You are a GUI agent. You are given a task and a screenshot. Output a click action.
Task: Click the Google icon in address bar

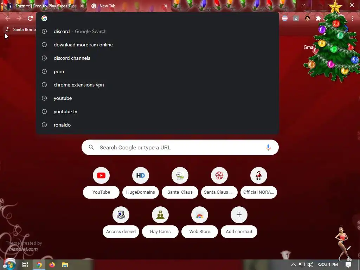(x=44, y=18)
